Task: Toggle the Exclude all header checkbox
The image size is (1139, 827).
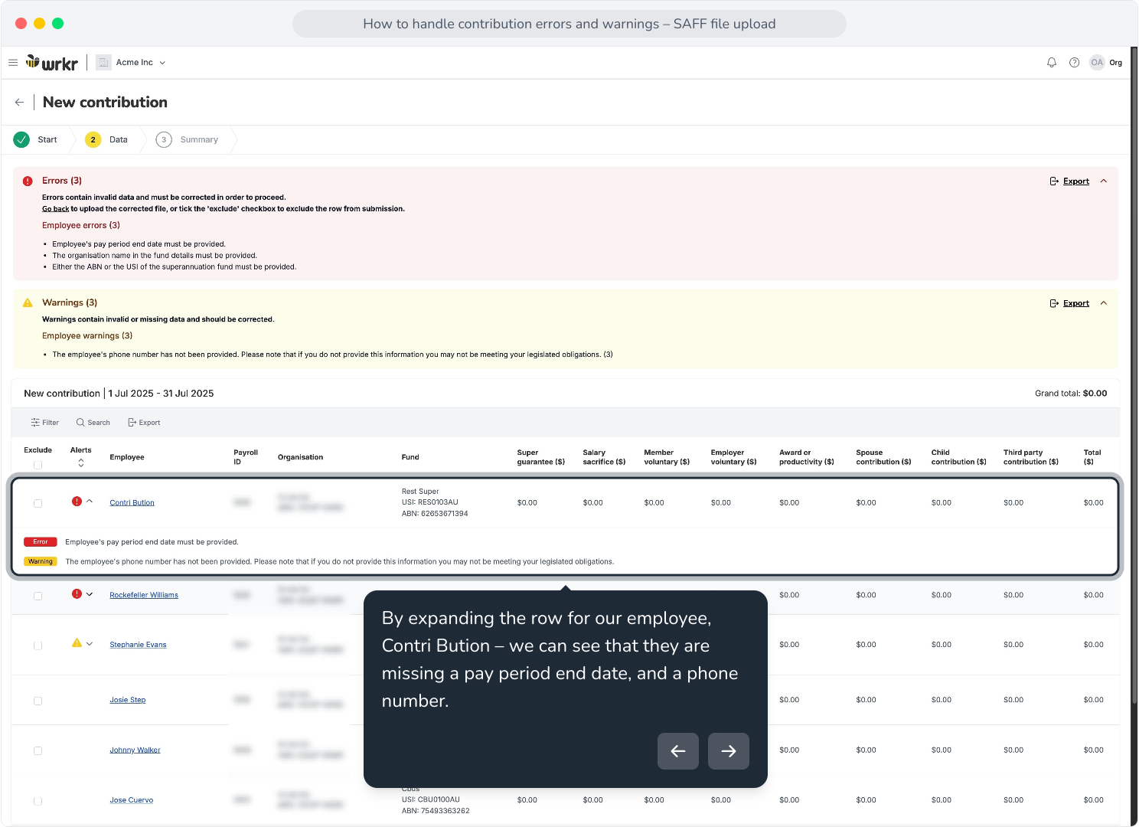Action: coord(38,465)
